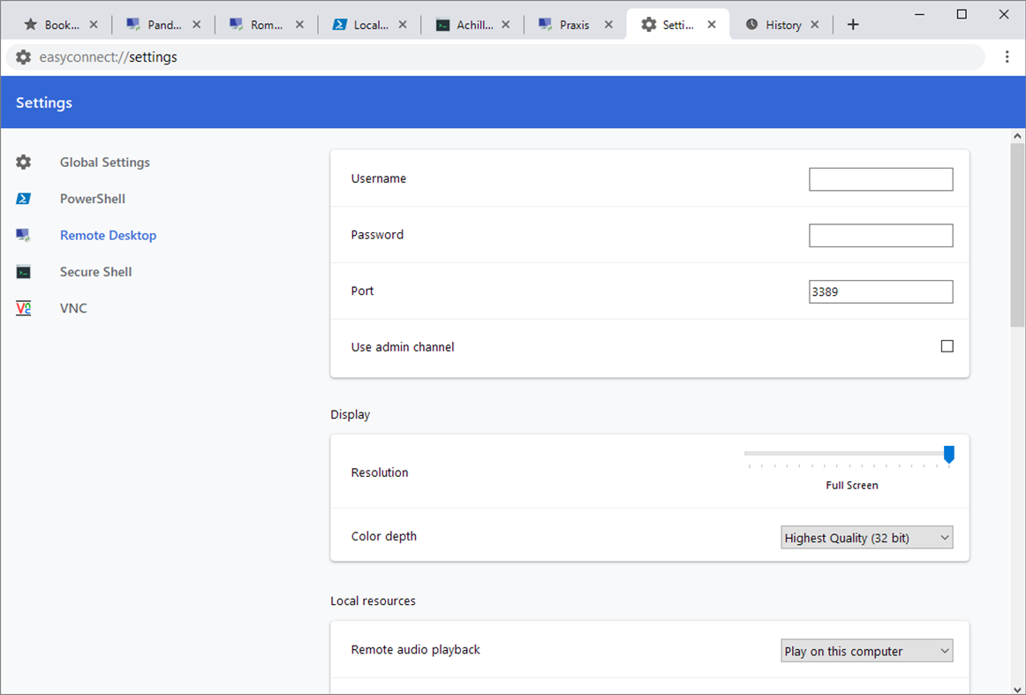The width and height of the screenshot is (1026, 695).
Task: Click the settings gear in the address bar
Action: 24,57
